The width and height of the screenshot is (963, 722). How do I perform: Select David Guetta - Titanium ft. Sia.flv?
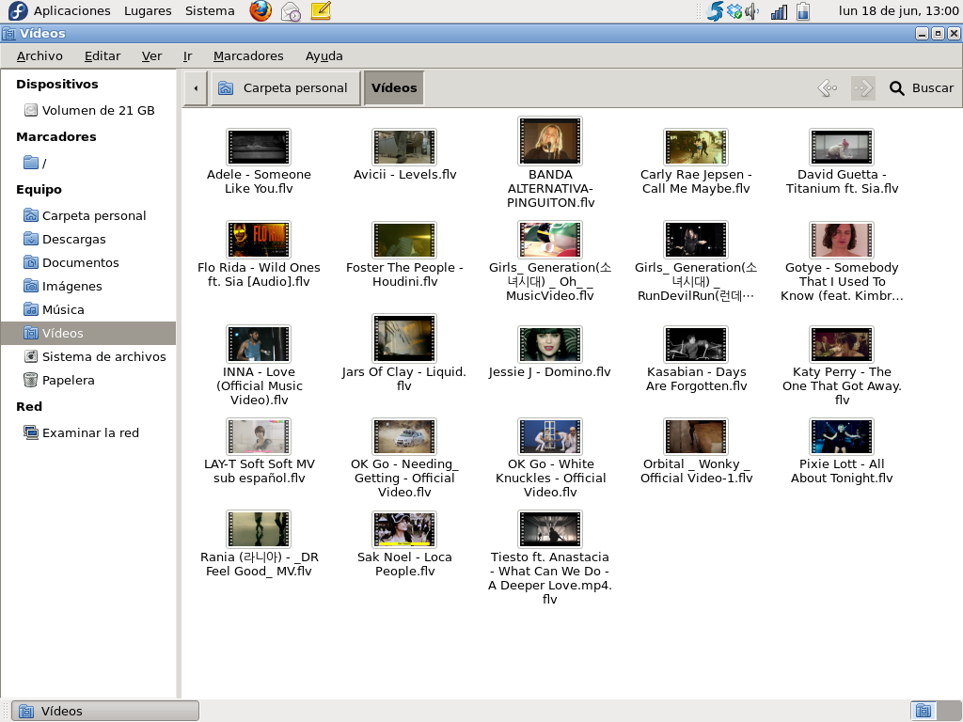842,148
